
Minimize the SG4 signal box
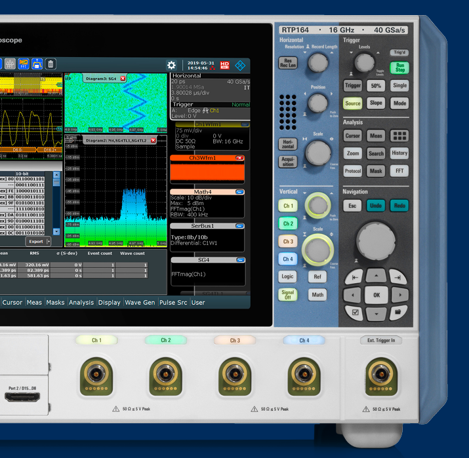(x=241, y=260)
